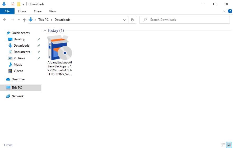The height and width of the screenshot is (148, 233).
Task: Open Quick access in the sidebar
Action: 21,33
